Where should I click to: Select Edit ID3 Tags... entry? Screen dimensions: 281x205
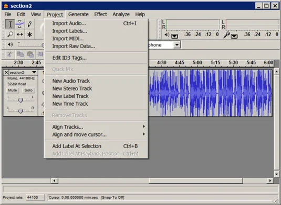97,58
